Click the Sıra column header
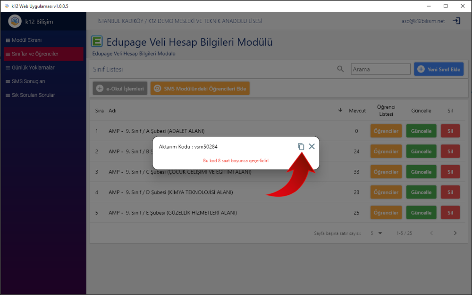Viewport: 472px width, 295px height. [99, 111]
